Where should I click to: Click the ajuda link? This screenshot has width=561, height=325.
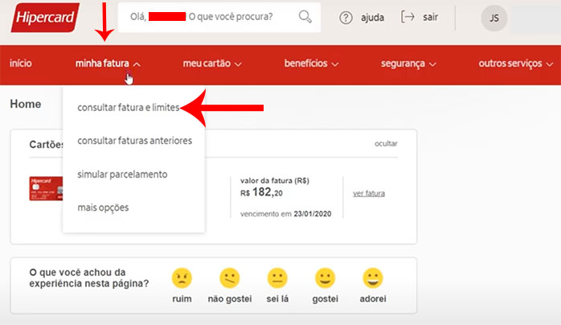click(372, 17)
